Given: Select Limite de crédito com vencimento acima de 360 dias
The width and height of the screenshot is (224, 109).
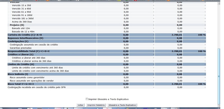Looking at the screenshot, I should coord(40,71).
